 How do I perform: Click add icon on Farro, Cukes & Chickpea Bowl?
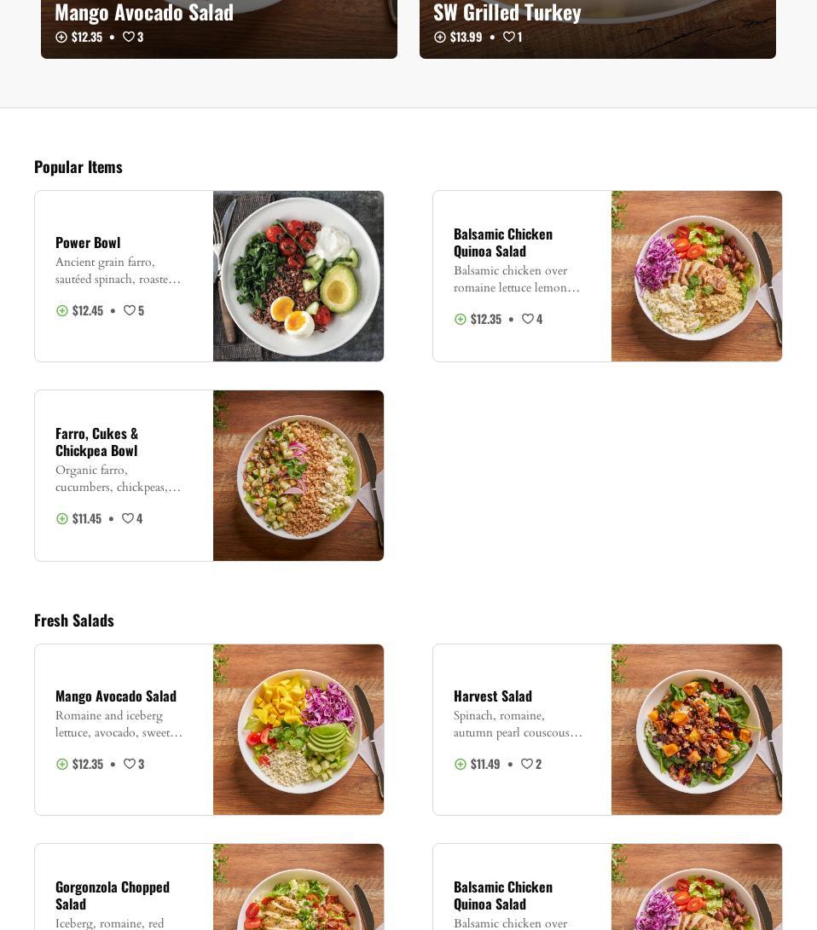[62, 519]
